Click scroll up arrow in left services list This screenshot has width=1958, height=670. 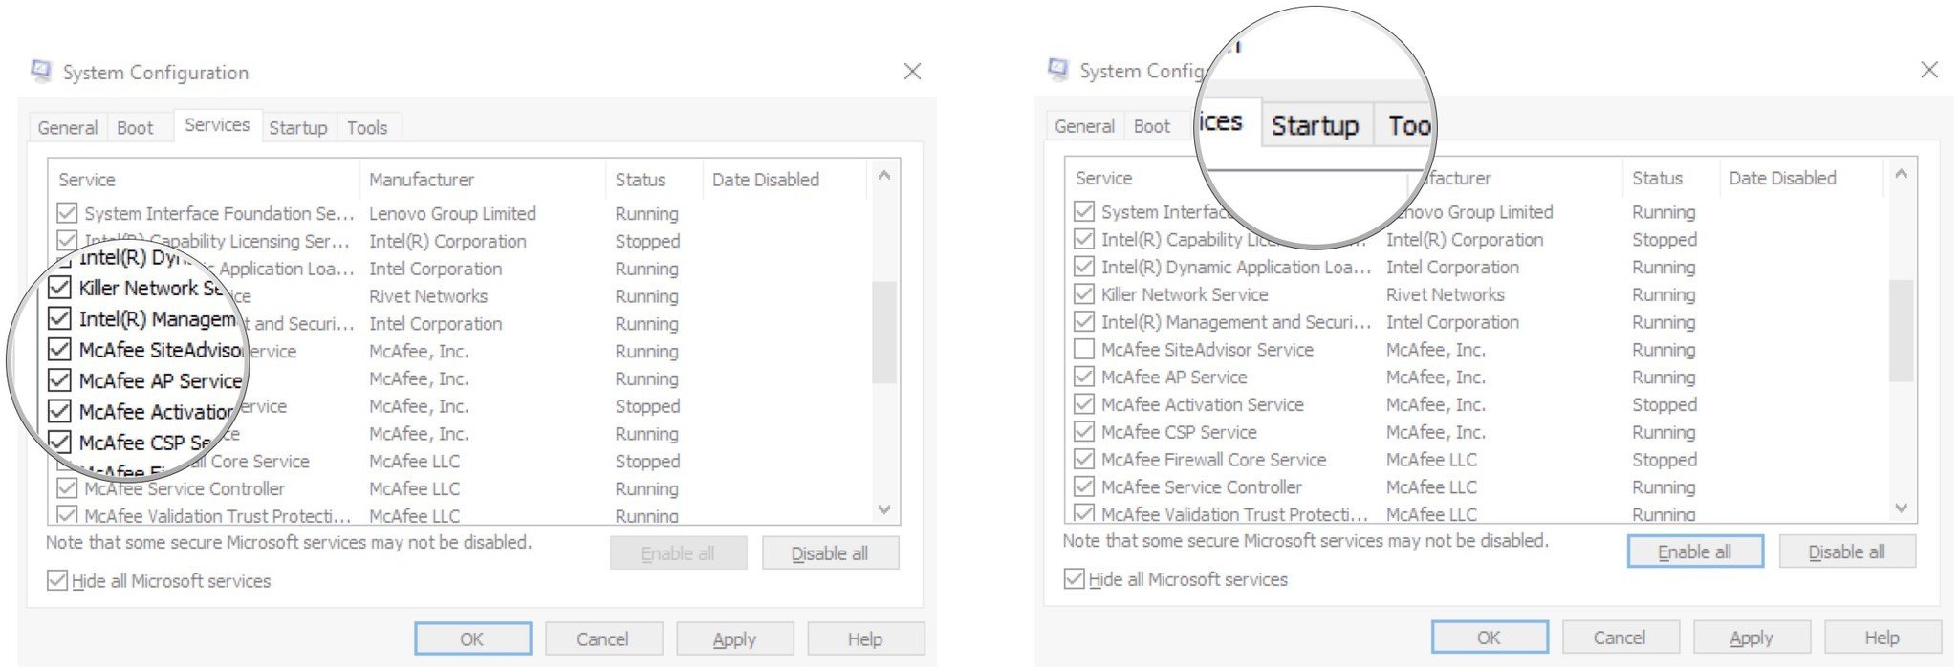884,175
